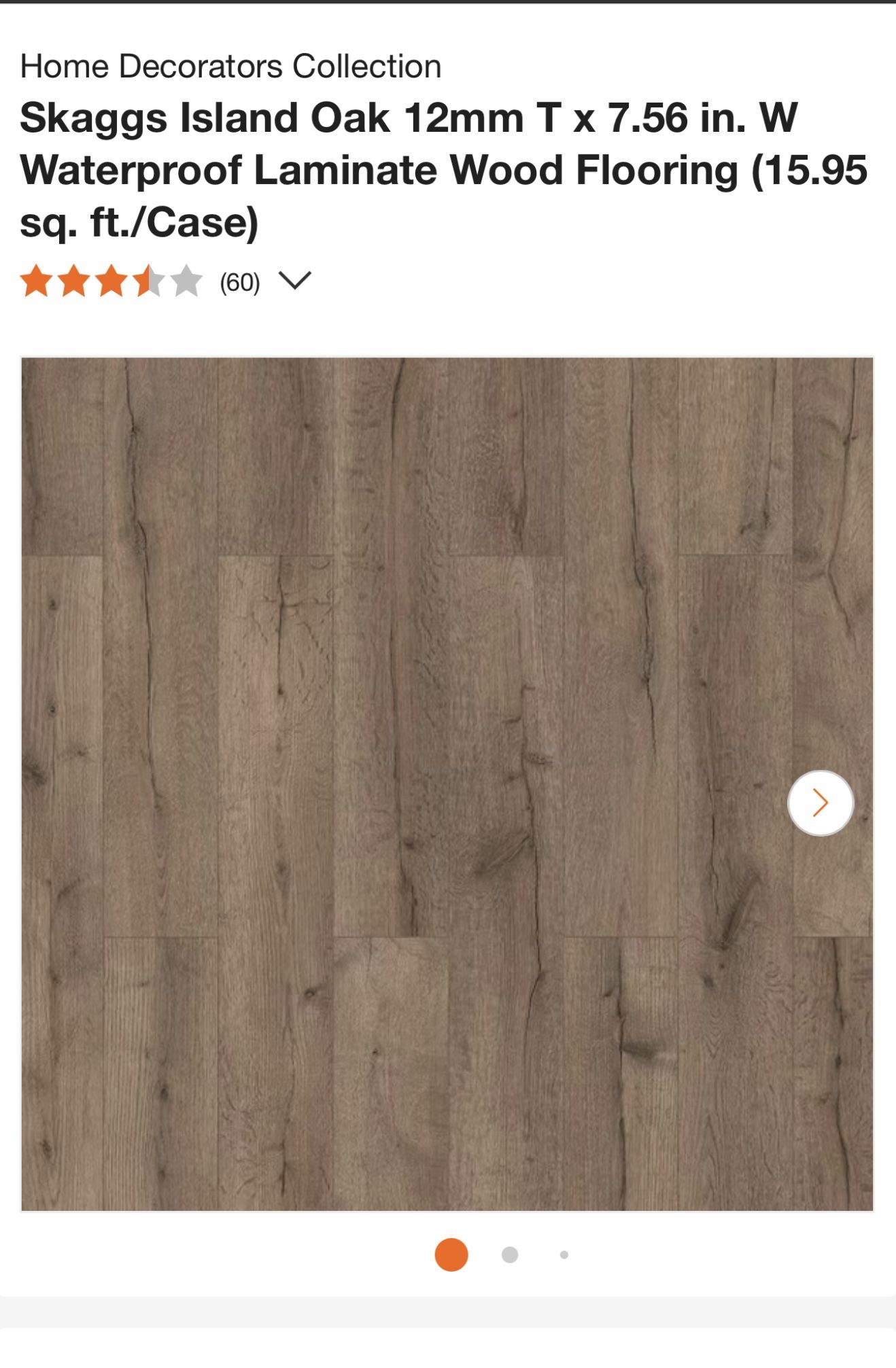
Task: Click the third orange rating star
Action: click(111, 281)
